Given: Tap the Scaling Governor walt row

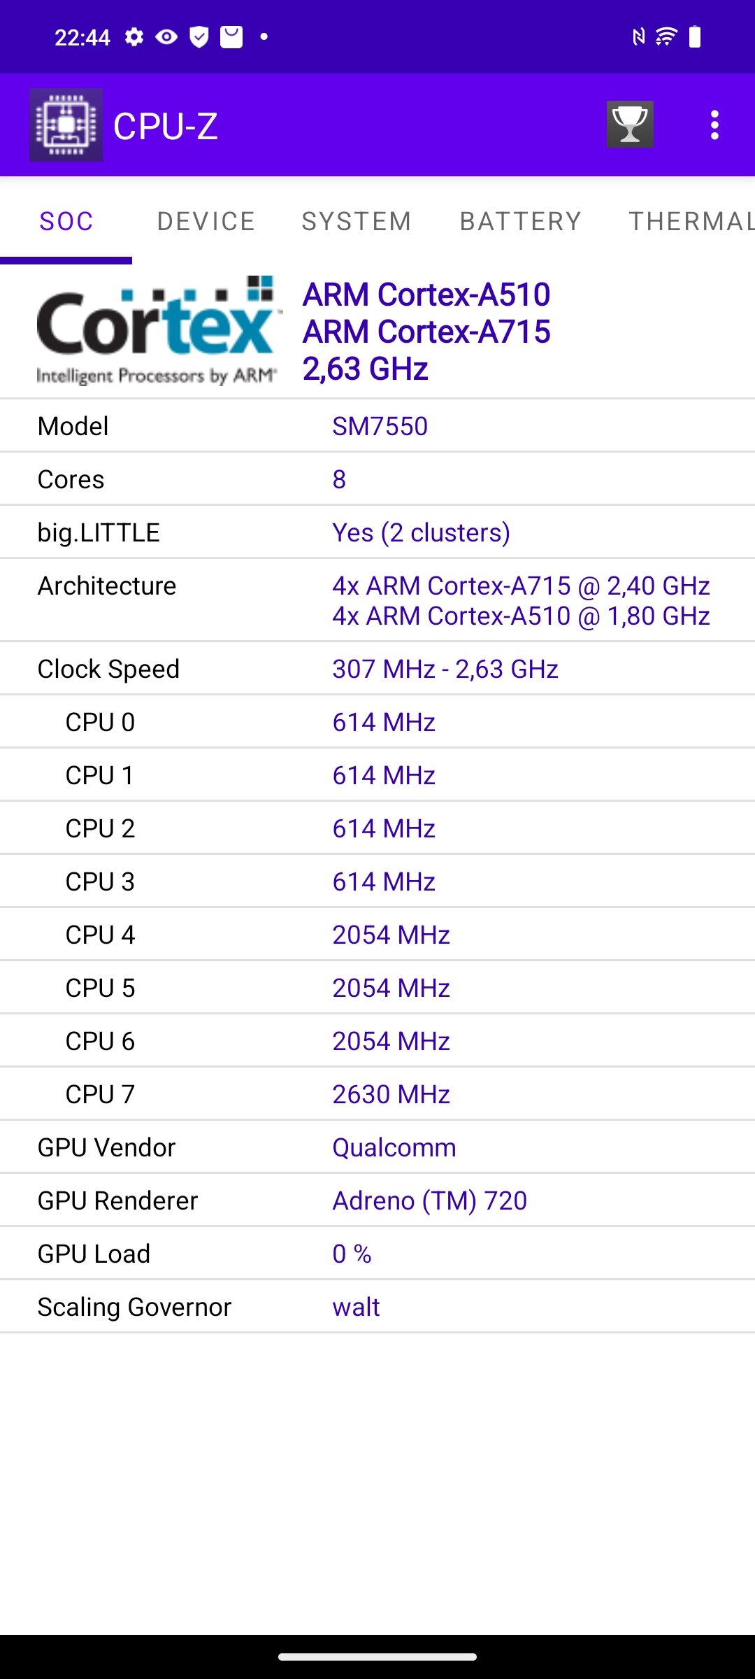Looking at the screenshot, I should [377, 1307].
